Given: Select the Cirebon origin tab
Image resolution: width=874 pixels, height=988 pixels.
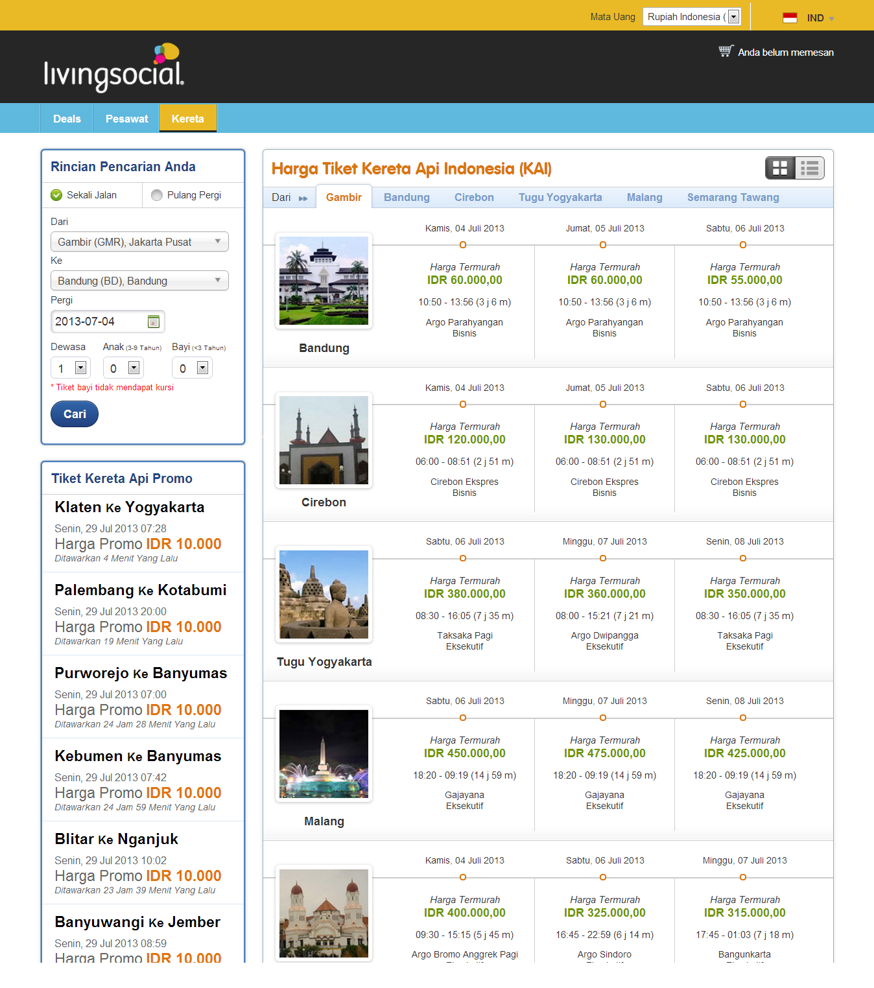Looking at the screenshot, I should (474, 197).
